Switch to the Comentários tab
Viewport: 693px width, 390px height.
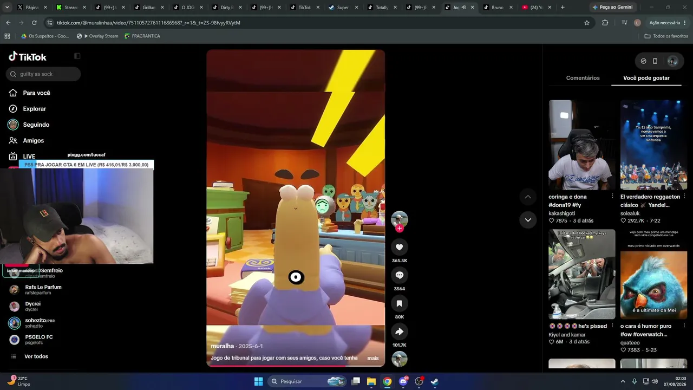coord(583,78)
